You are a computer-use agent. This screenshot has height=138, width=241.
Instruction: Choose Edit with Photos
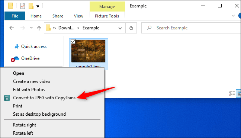(29, 90)
